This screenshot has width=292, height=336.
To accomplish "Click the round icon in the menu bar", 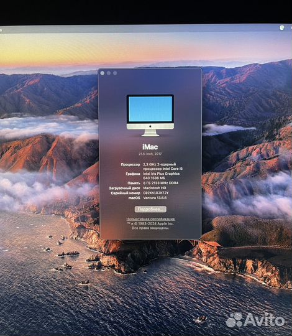I will coord(281,27).
